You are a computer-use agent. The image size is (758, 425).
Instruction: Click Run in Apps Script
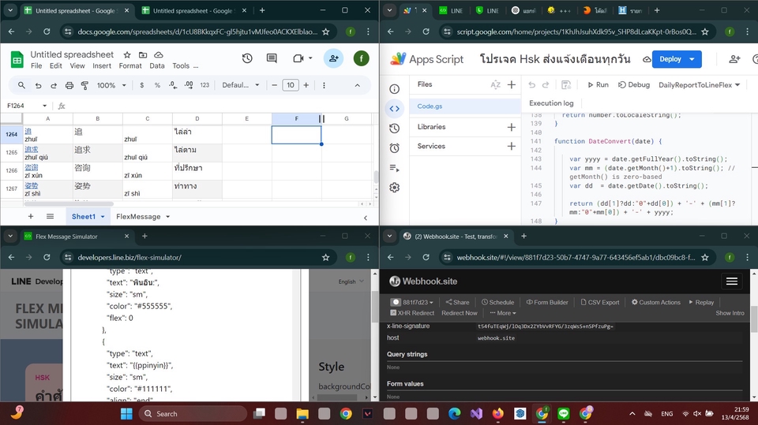pos(598,84)
